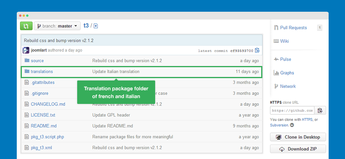345x159 pixels.
Task: Copy the clone URL to clipboard
Action: pyautogui.click(x=320, y=111)
